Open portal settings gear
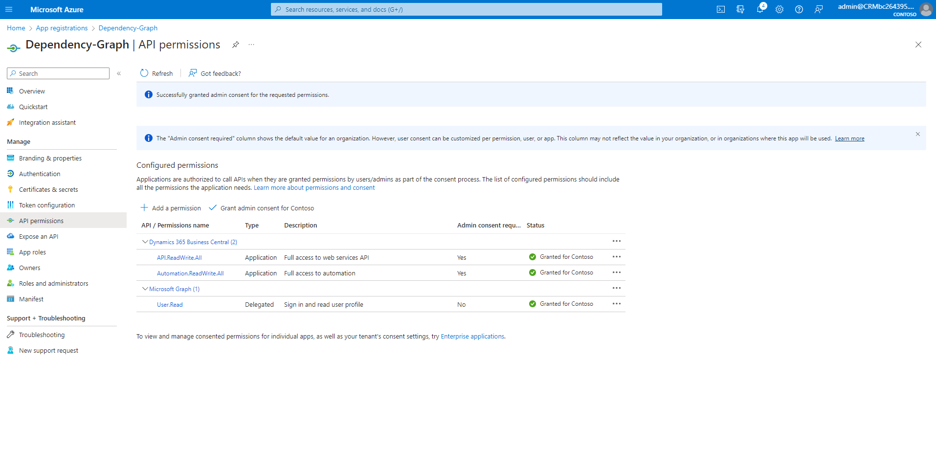Screen dimensions: 936x454 coord(780,9)
